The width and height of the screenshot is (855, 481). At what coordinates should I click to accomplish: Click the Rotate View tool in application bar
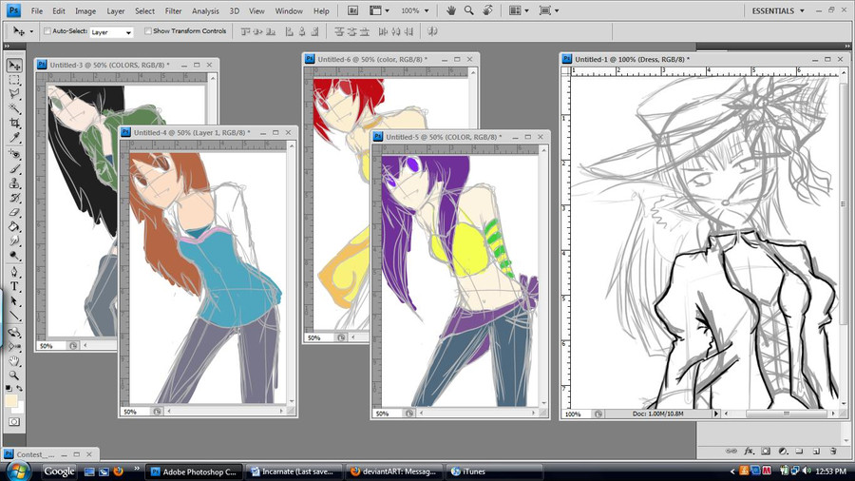tap(488, 10)
